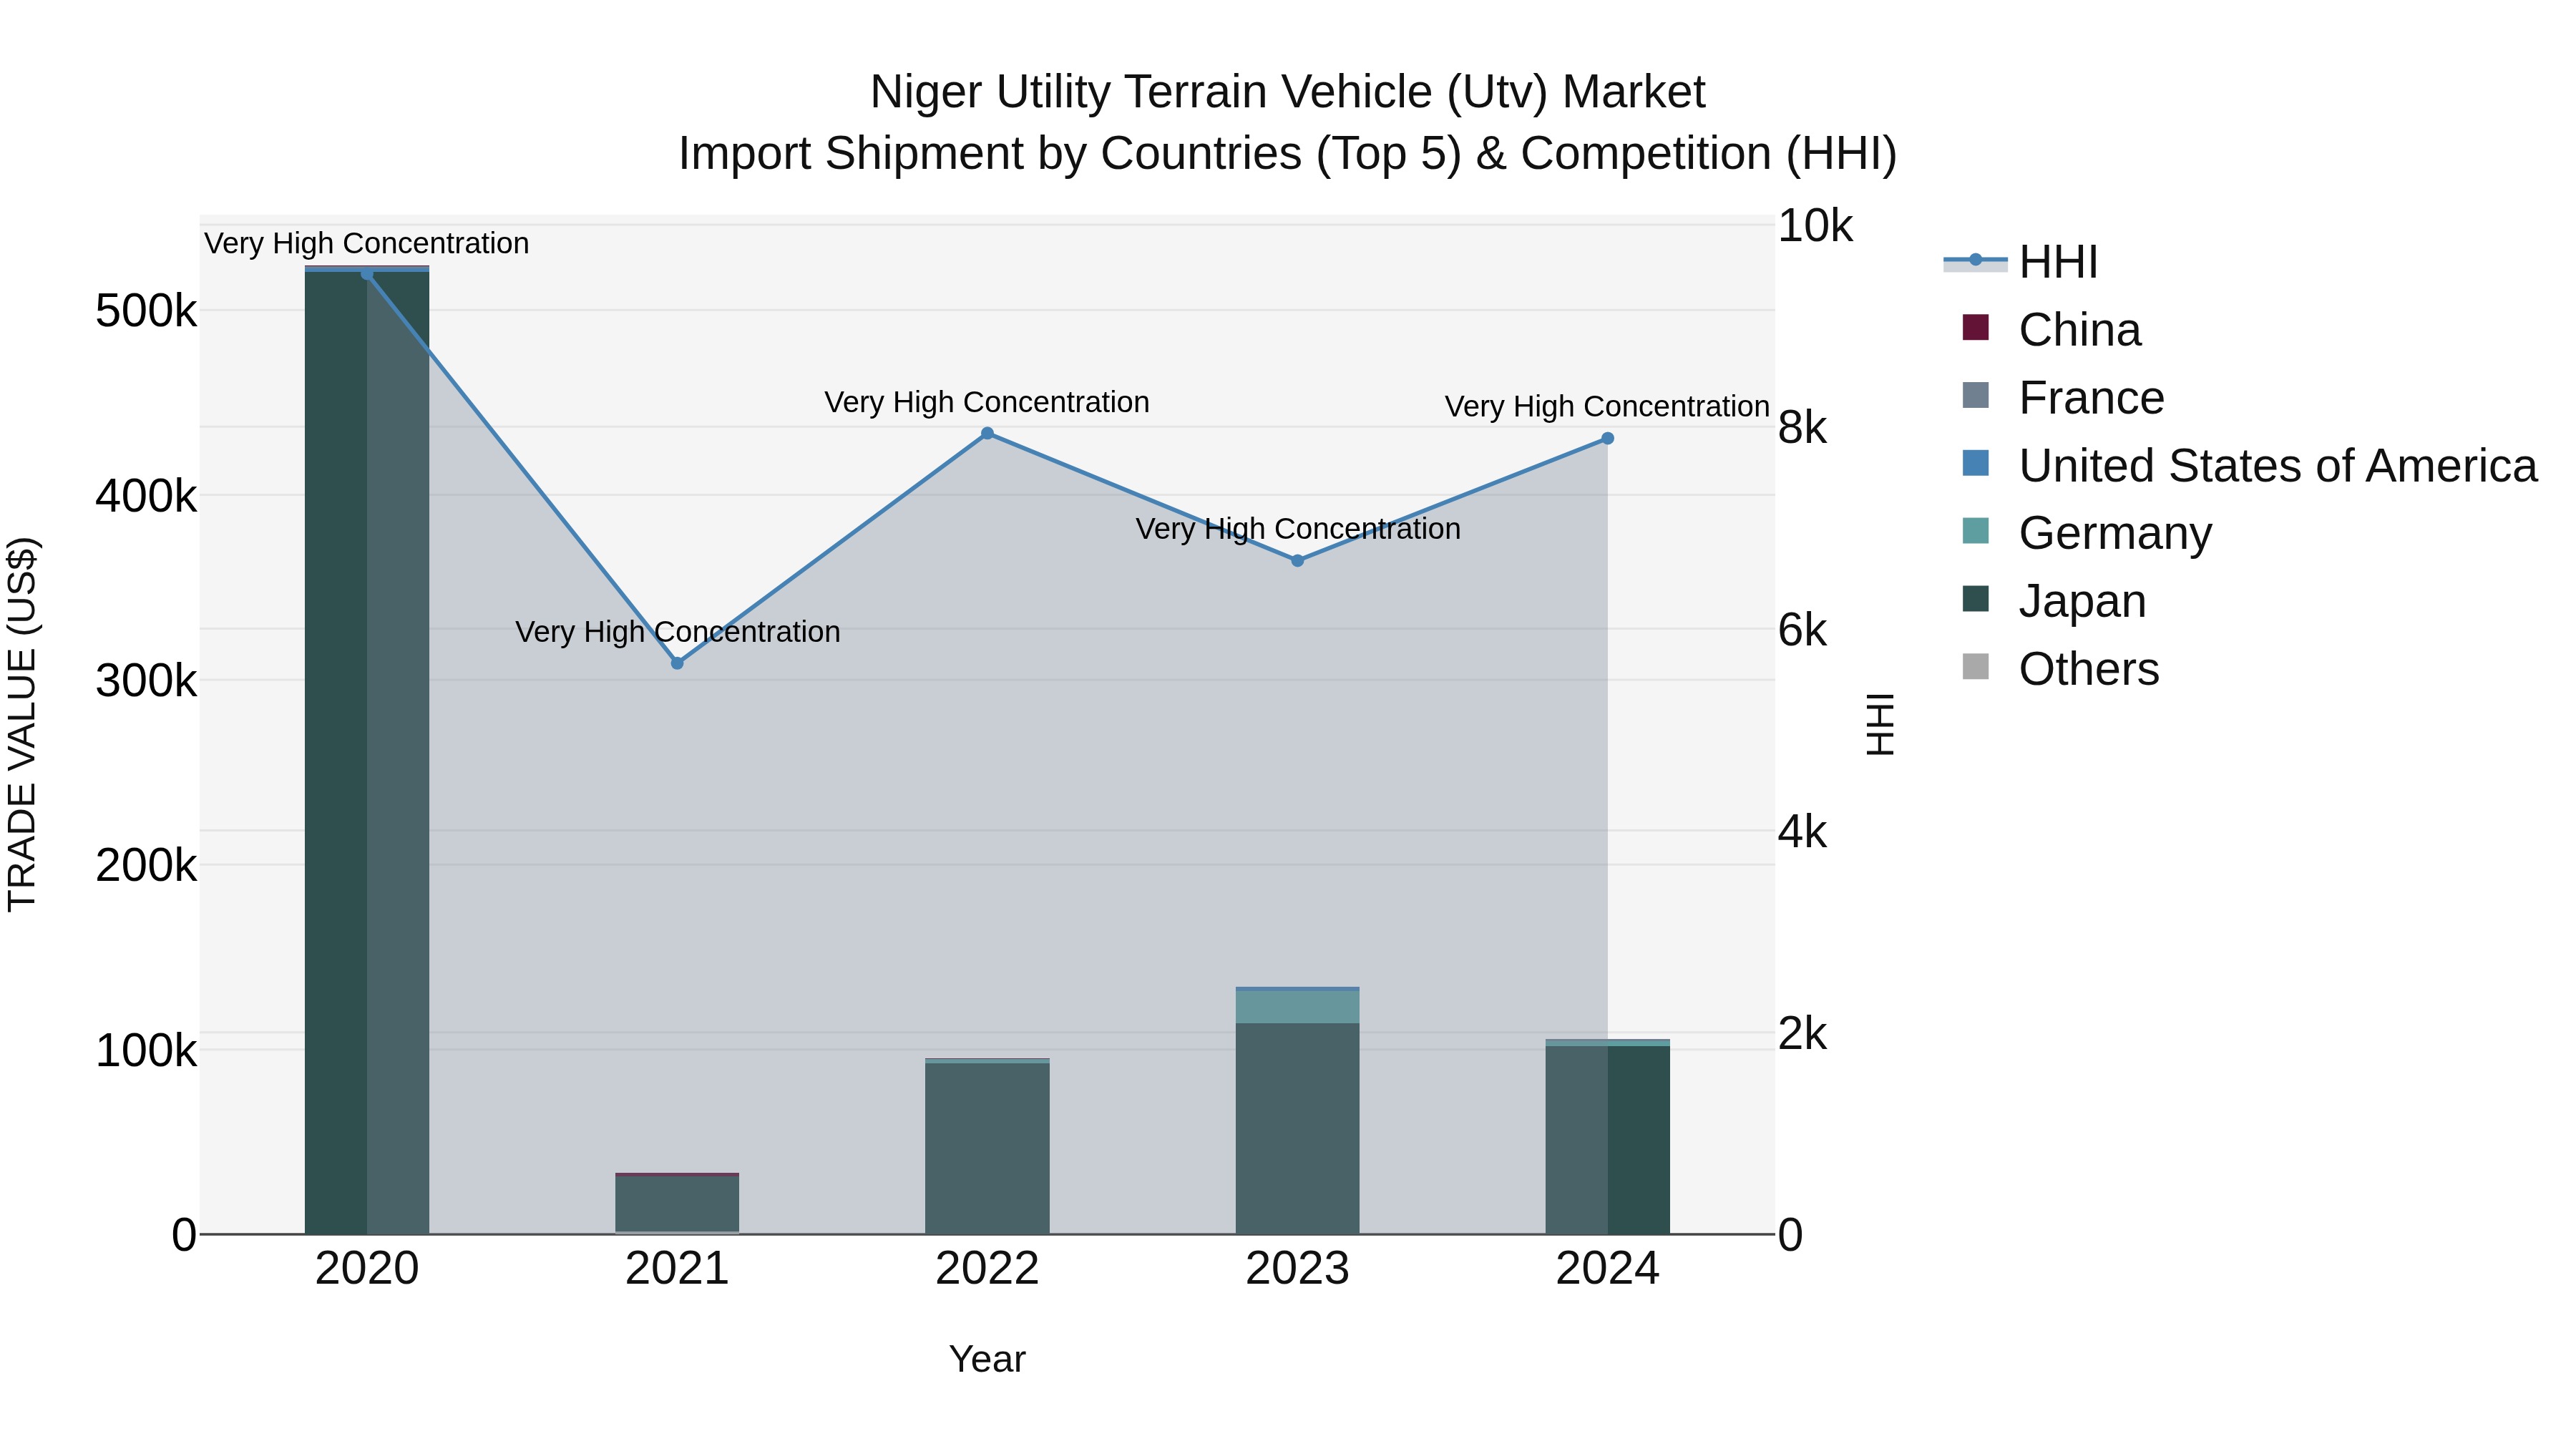
Task: Click the 8k HHI axis tick
Action: pyautogui.click(x=1802, y=428)
